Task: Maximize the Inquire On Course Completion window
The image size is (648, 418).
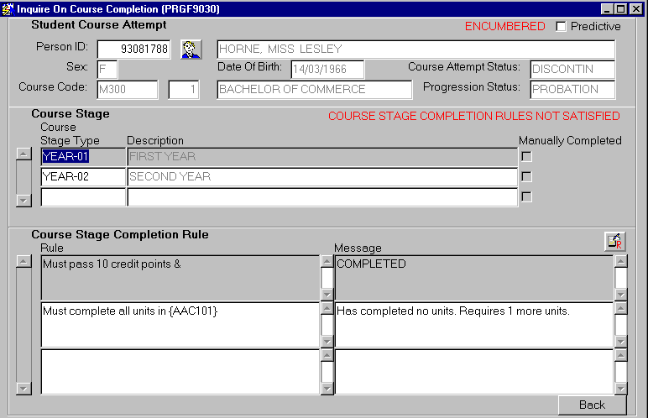Action: click(x=621, y=8)
